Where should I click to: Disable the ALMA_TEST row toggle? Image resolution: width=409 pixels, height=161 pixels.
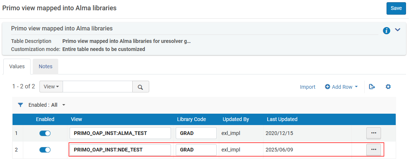click(x=45, y=133)
